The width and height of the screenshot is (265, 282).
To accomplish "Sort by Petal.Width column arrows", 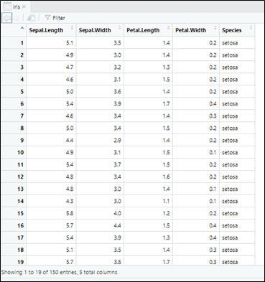I will click(x=215, y=28).
